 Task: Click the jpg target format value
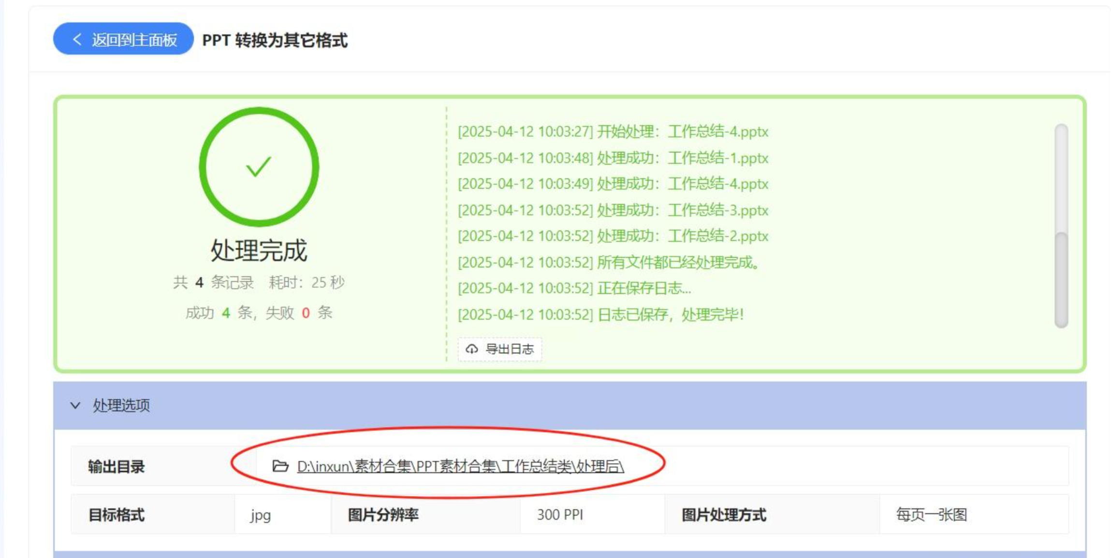pyautogui.click(x=260, y=515)
